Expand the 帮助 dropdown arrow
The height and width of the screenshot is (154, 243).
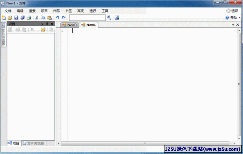[x=239, y=18]
